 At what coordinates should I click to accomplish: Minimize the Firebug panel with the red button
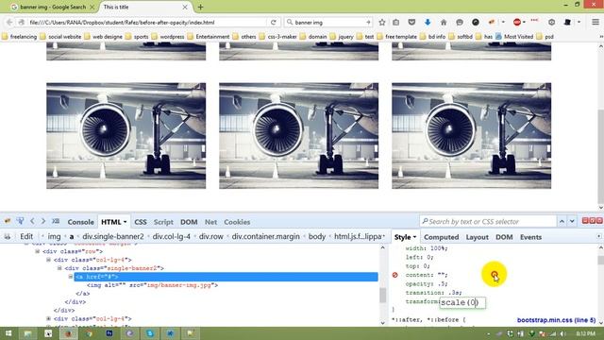585,220
